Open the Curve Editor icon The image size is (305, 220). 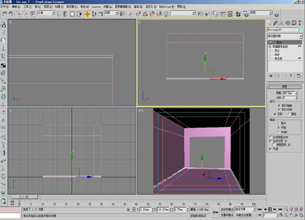[x=223, y=14]
